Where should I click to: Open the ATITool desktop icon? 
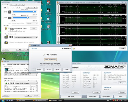point(49,2)
